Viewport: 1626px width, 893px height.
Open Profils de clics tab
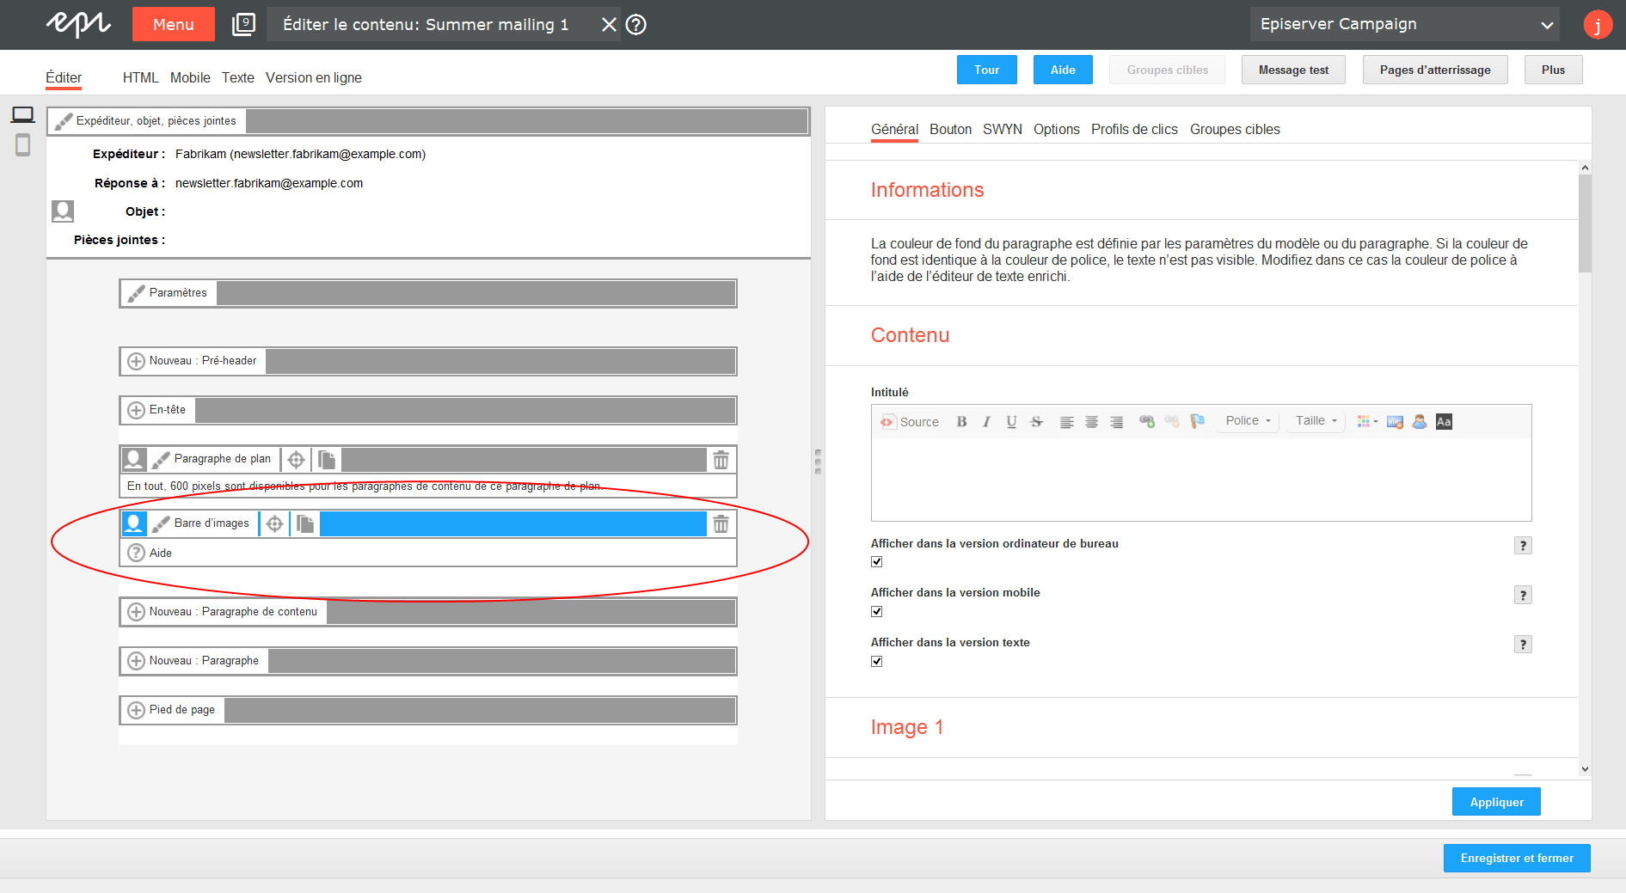[1134, 129]
